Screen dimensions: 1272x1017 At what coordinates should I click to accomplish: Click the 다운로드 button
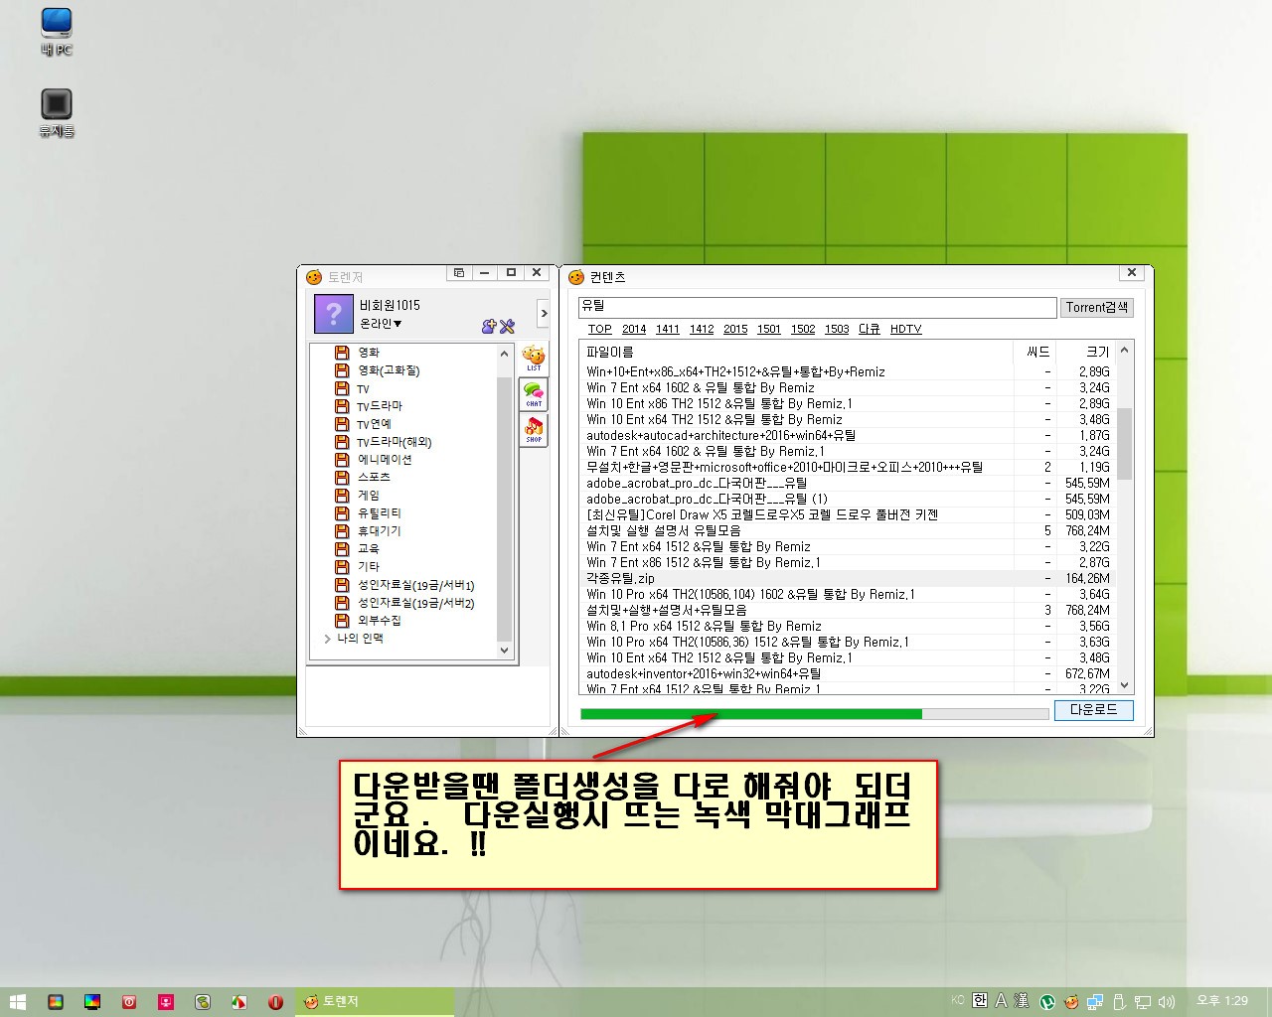click(1093, 710)
